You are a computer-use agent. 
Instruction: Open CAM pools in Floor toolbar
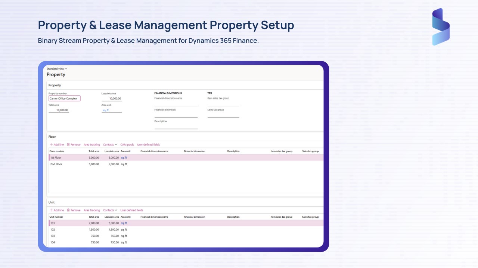pos(127,144)
